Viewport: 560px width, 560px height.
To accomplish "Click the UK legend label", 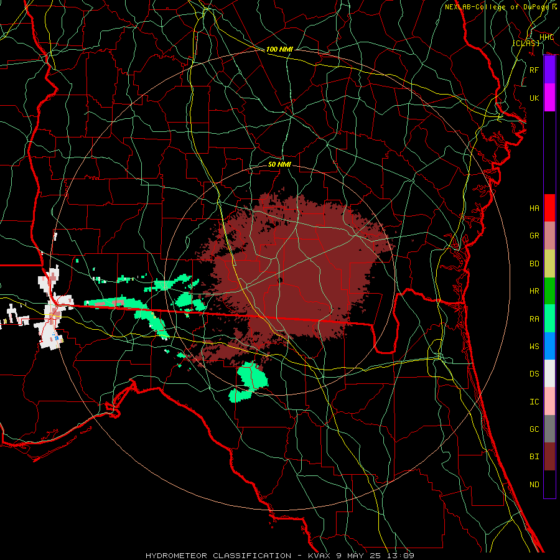I will (534, 98).
